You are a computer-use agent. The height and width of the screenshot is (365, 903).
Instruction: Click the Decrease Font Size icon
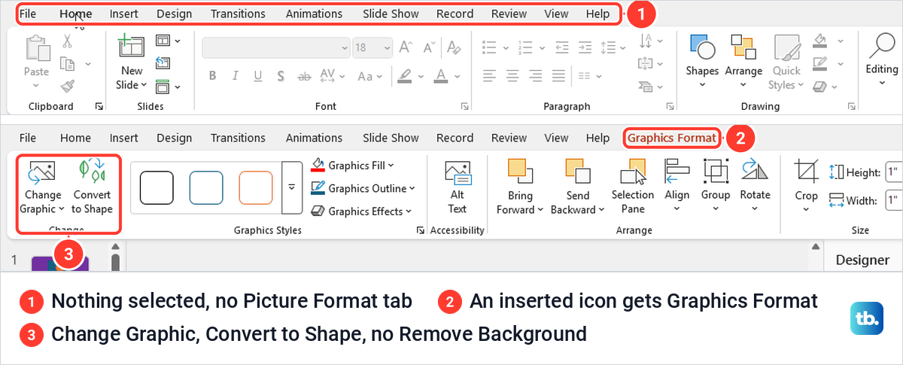(430, 47)
